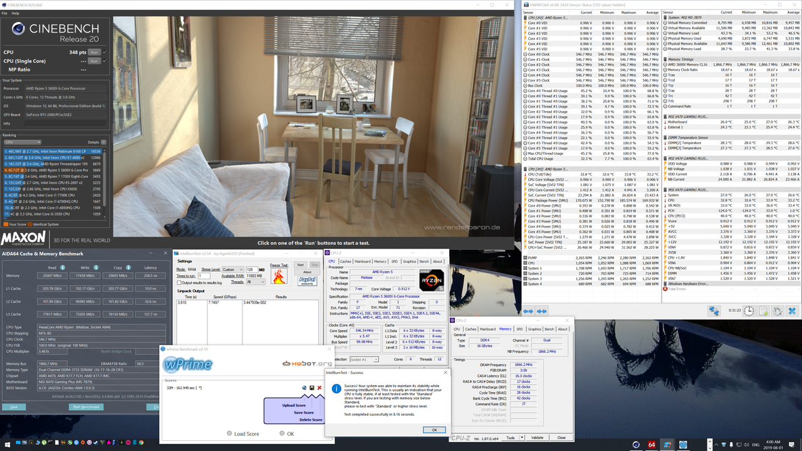
Task: Click the wPrime upload score globe icon
Action: coord(304,388)
